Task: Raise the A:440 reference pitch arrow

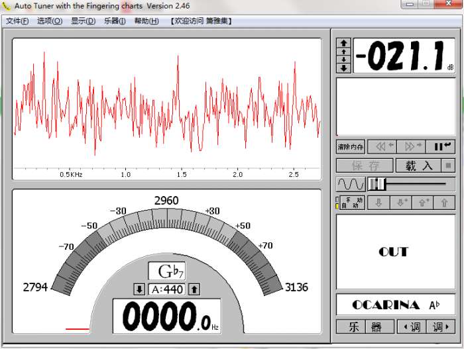Action: point(194,289)
